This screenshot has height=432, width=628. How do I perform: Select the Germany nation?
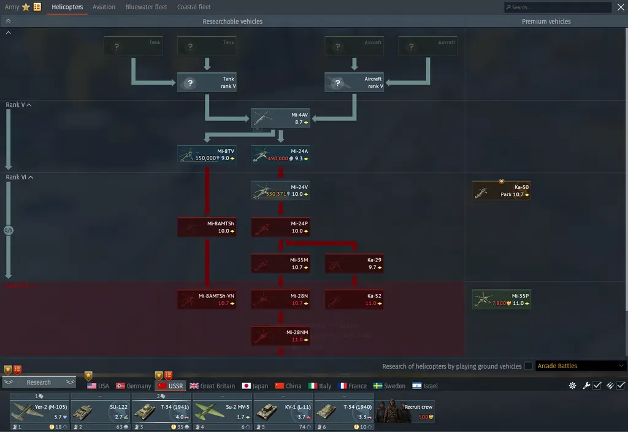tap(134, 386)
